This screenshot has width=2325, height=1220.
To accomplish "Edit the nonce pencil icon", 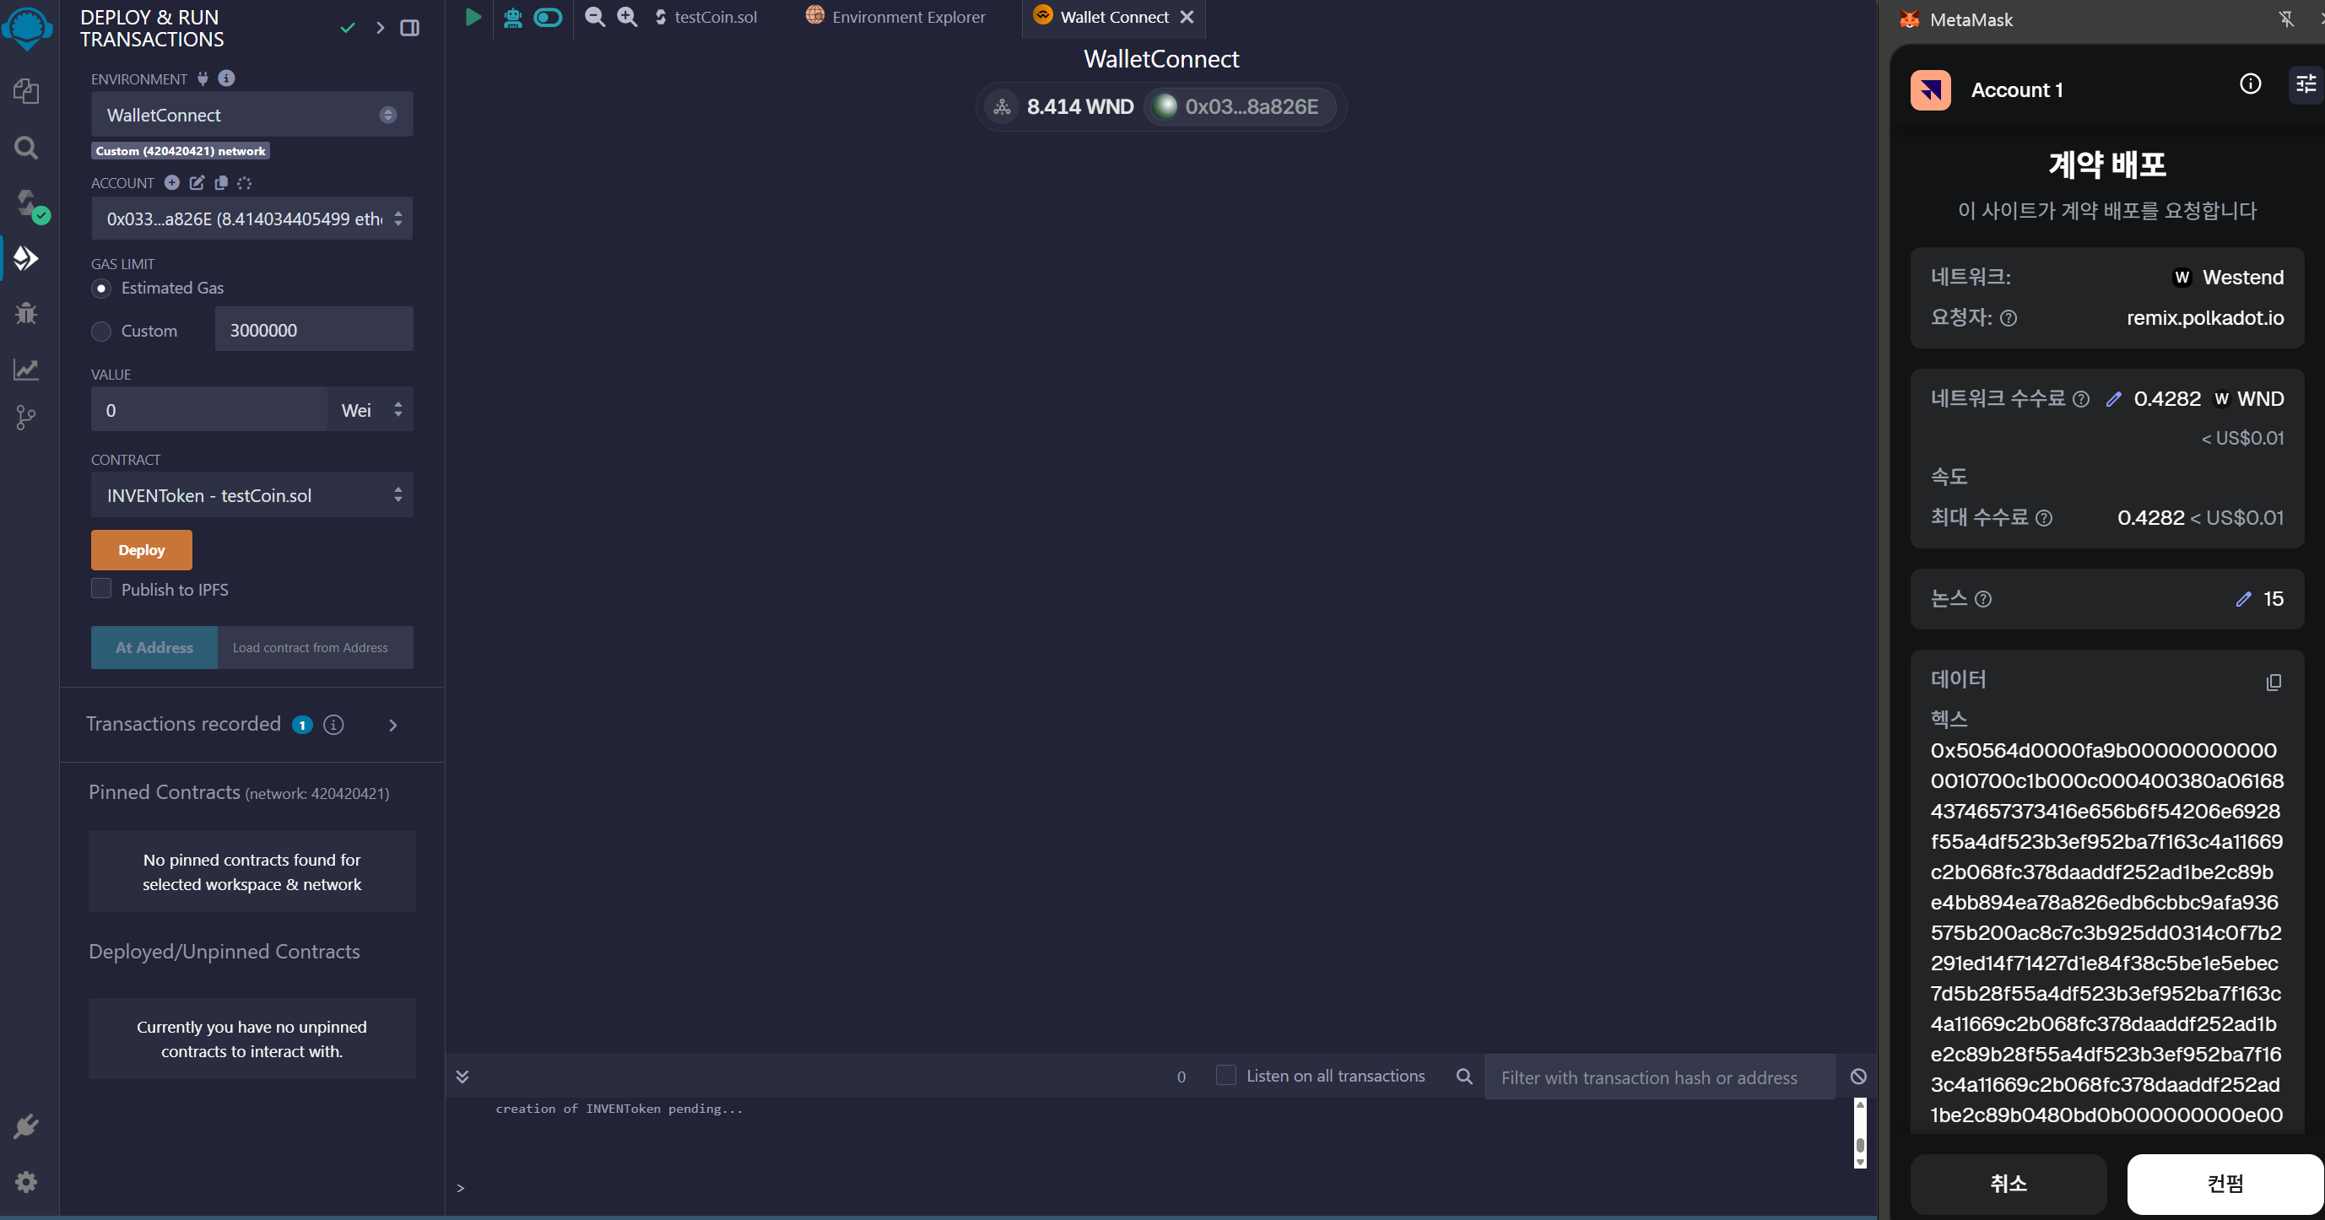I will pos(2243,599).
